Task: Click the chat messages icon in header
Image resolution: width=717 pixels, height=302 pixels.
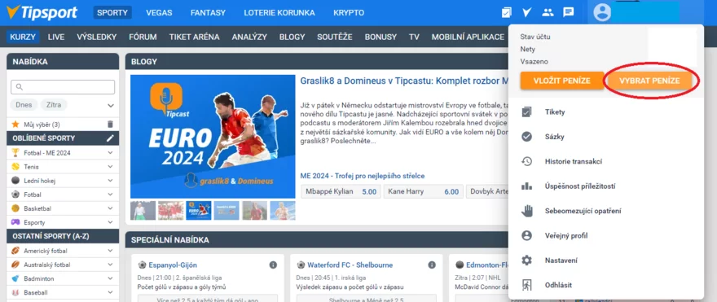Action: (569, 12)
